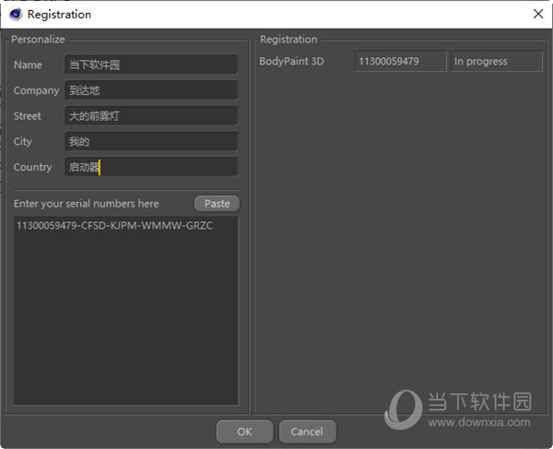
Task: Click the City label
Action: click(22, 142)
